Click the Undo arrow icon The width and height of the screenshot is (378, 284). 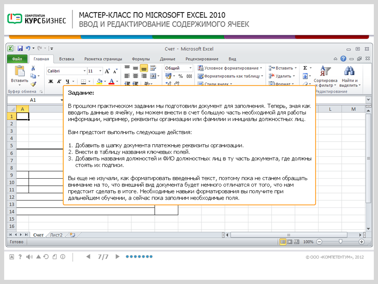pyautogui.click(x=28, y=48)
